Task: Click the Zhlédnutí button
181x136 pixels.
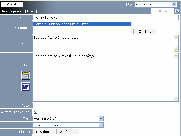Action: pyautogui.click(x=68, y=131)
